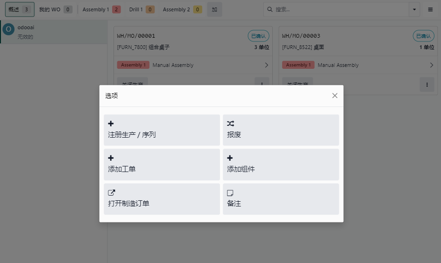Open the Drill 1 tab
The height and width of the screenshot is (263, 441).
click(142, 9)
